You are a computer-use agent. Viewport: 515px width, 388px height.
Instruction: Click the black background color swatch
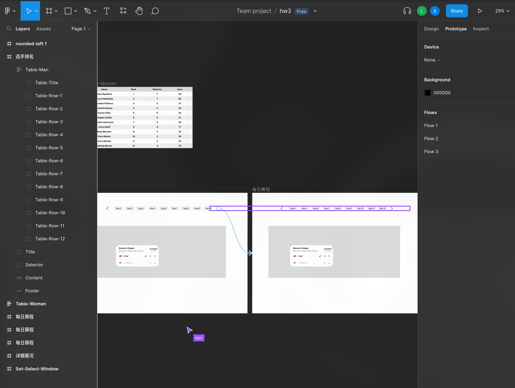(x=428, y=93)
